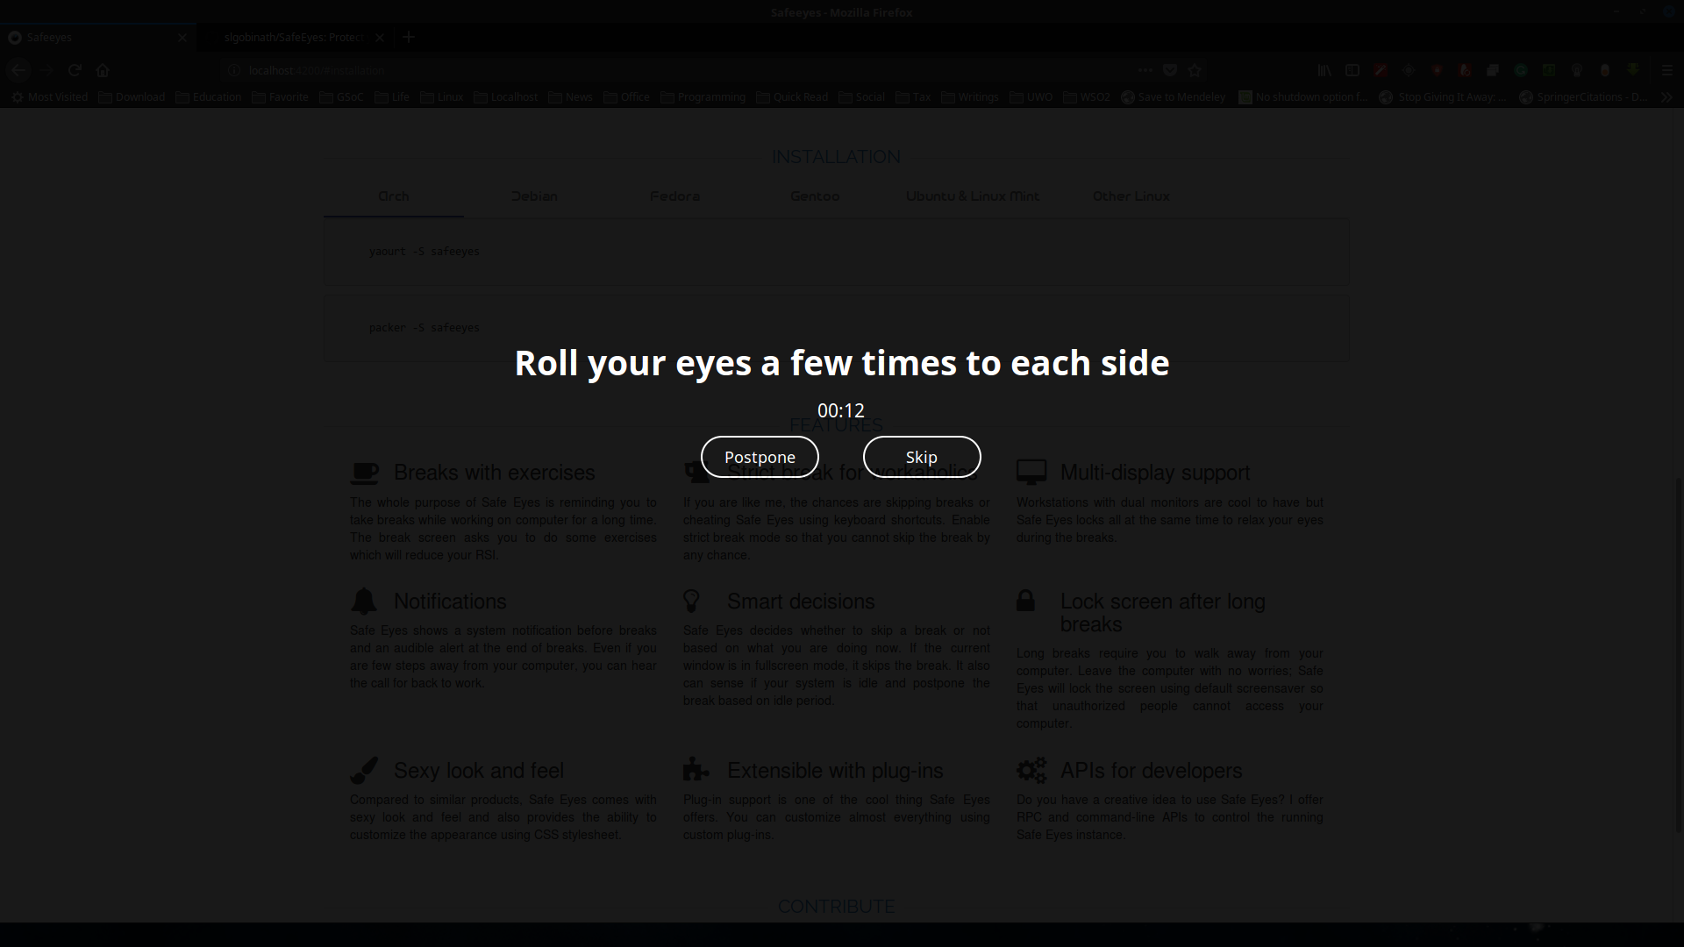Click the reload page button
This screenshot has width=1684, height=947.
[x=75, y=70]
